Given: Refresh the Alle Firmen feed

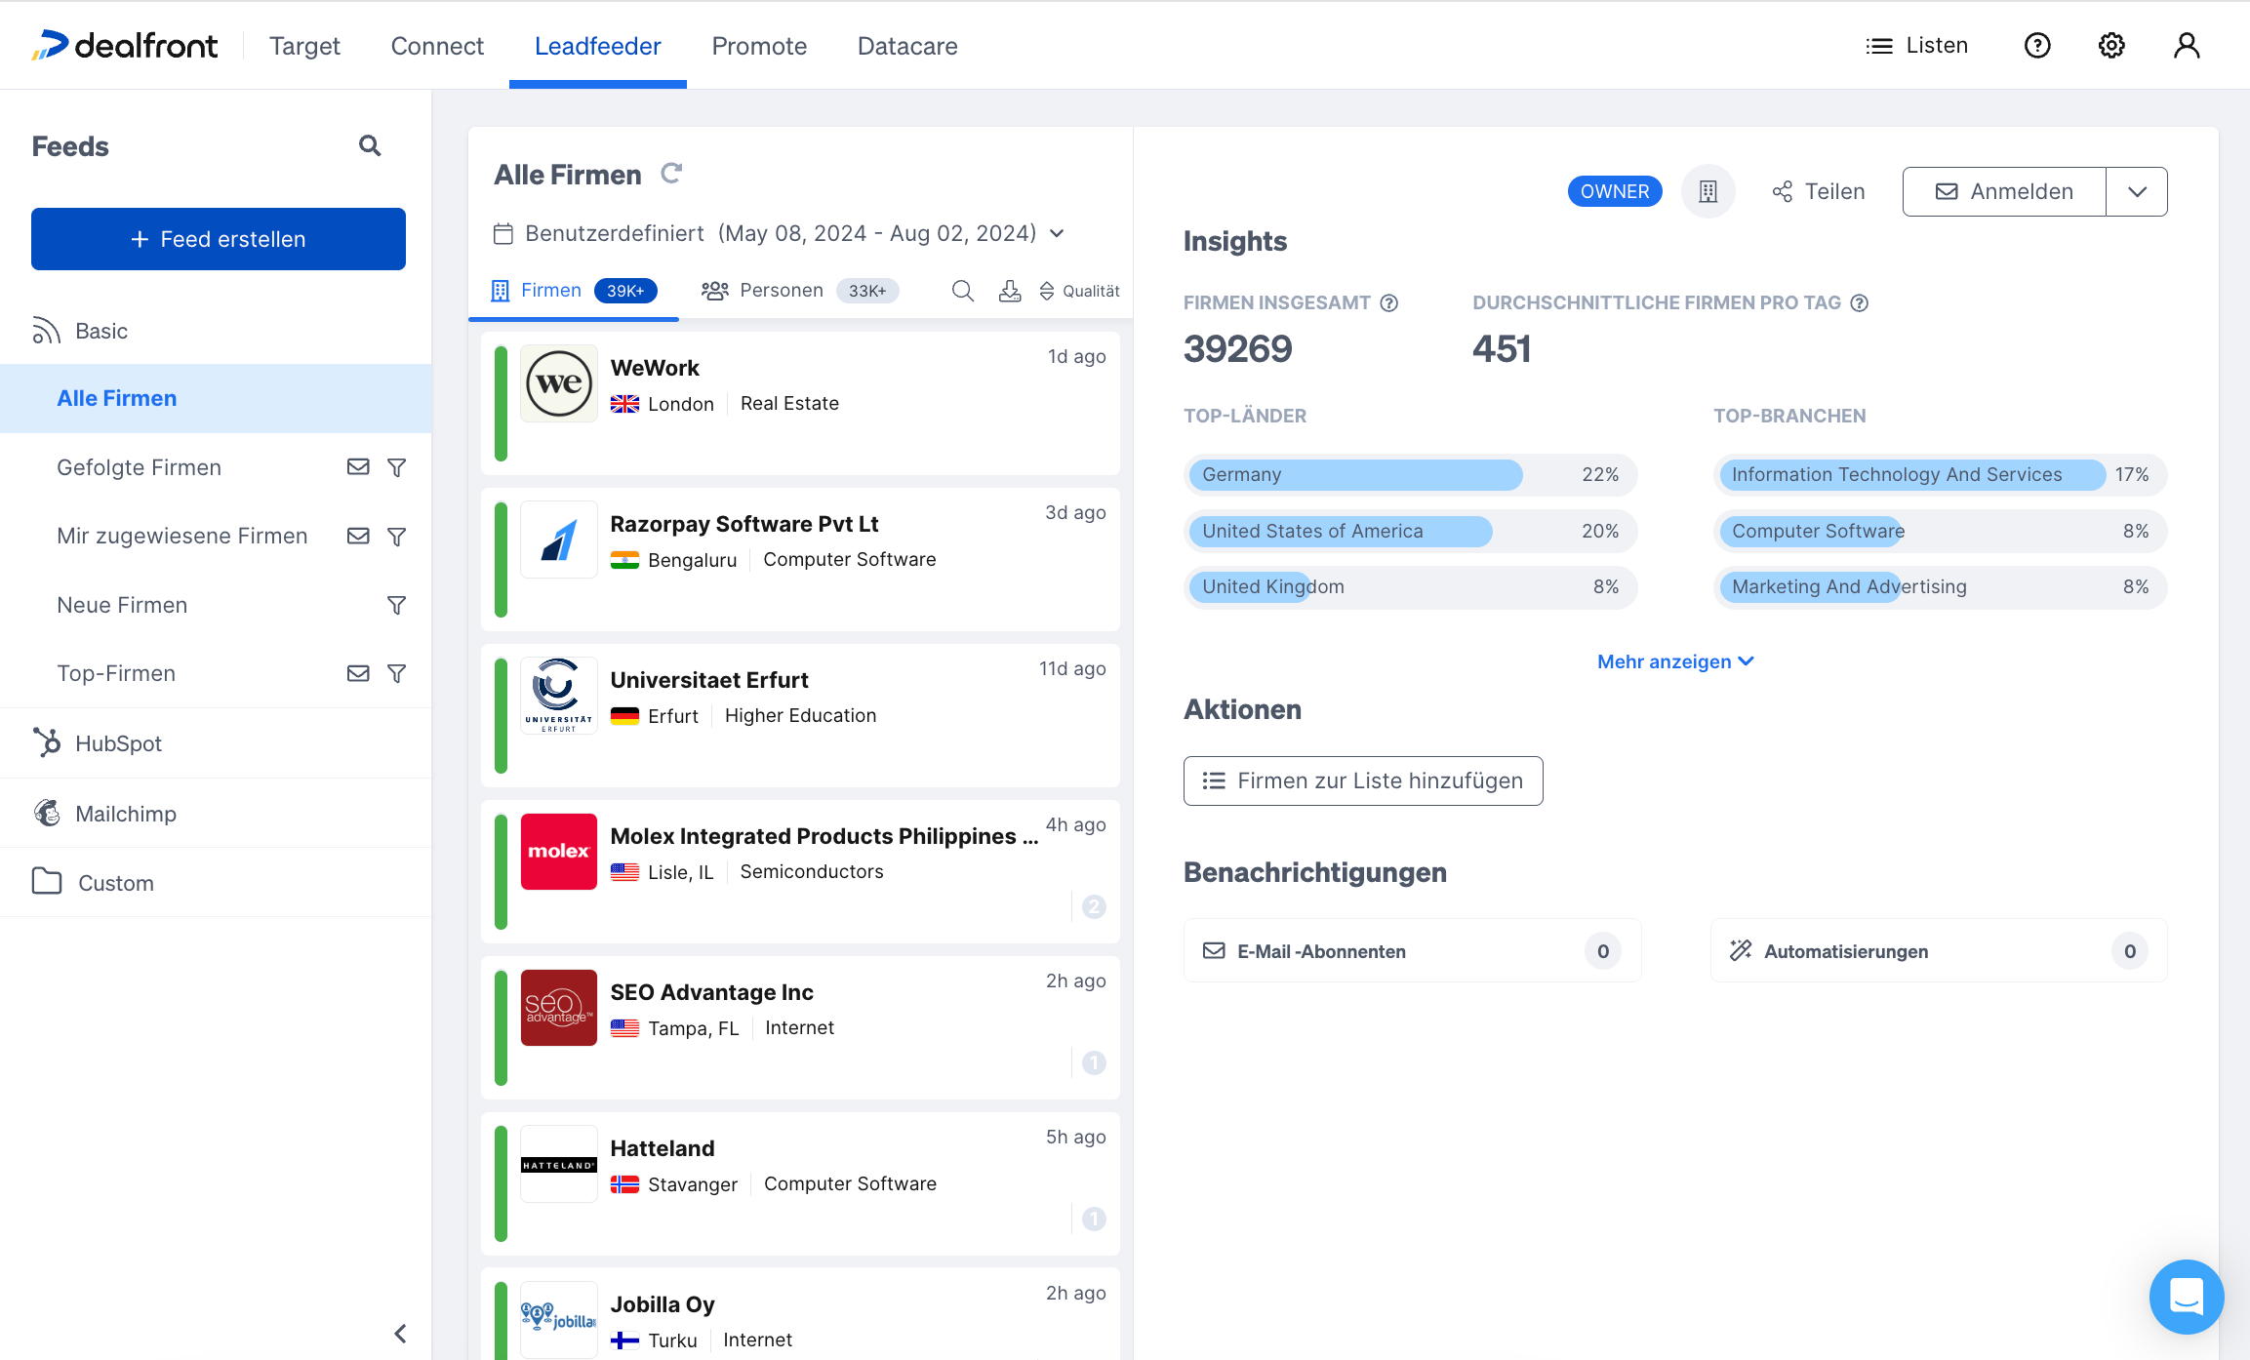Looking at the screenshot, I should tap(671, 174).
